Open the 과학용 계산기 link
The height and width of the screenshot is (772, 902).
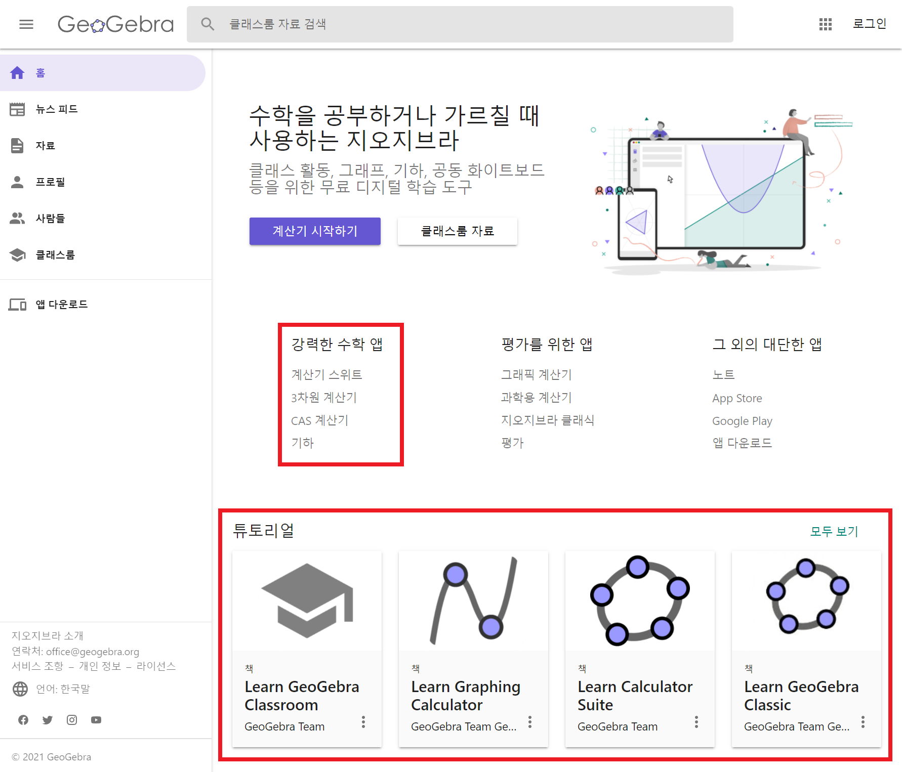537,398
